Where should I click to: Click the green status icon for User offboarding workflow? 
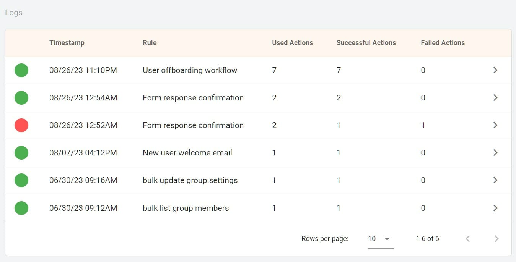[21, 70]
